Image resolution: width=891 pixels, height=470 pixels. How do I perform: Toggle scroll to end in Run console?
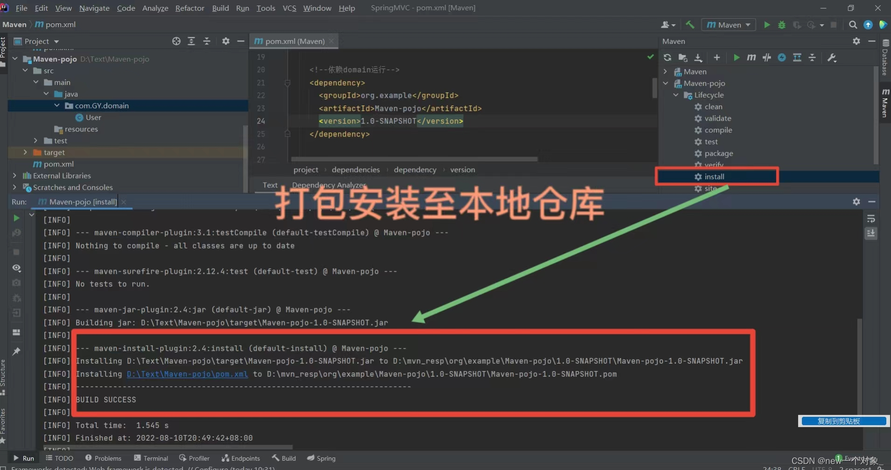pos(871,233)
